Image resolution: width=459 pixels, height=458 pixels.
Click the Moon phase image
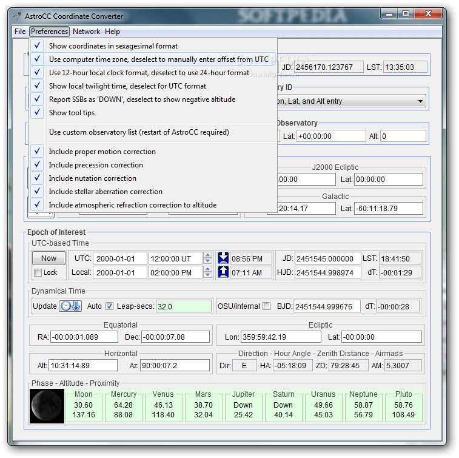point(47,406)
